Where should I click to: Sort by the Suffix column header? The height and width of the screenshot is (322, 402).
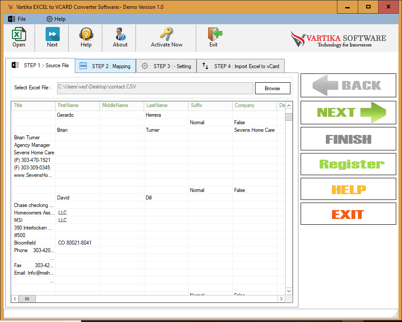pyautogui.click(x=210, y=106)
